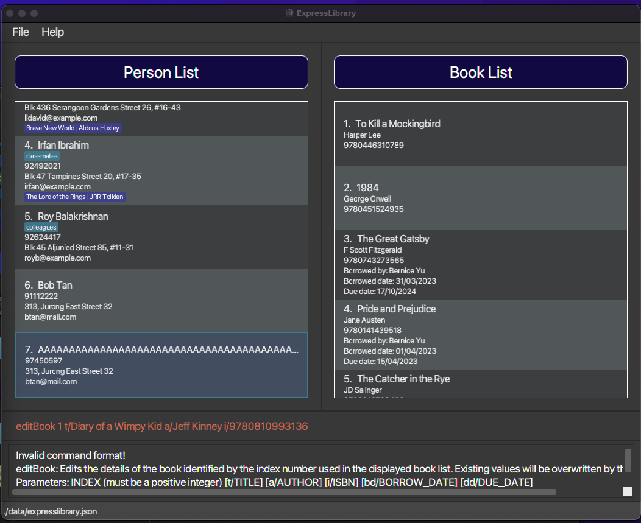Click the ExpressLibrary title bar icon
Viewport: 641px width, 523px height.
click(x=289, y=13)
